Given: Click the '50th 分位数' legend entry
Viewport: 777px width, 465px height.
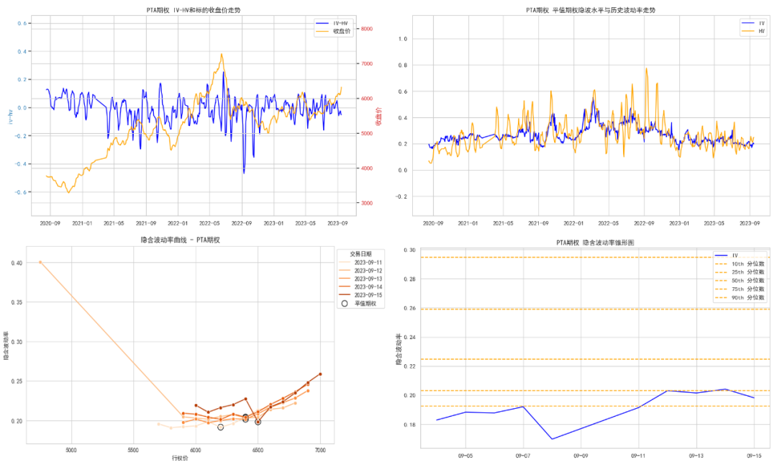Looking at the screenshot, I should tap(740, 281).
